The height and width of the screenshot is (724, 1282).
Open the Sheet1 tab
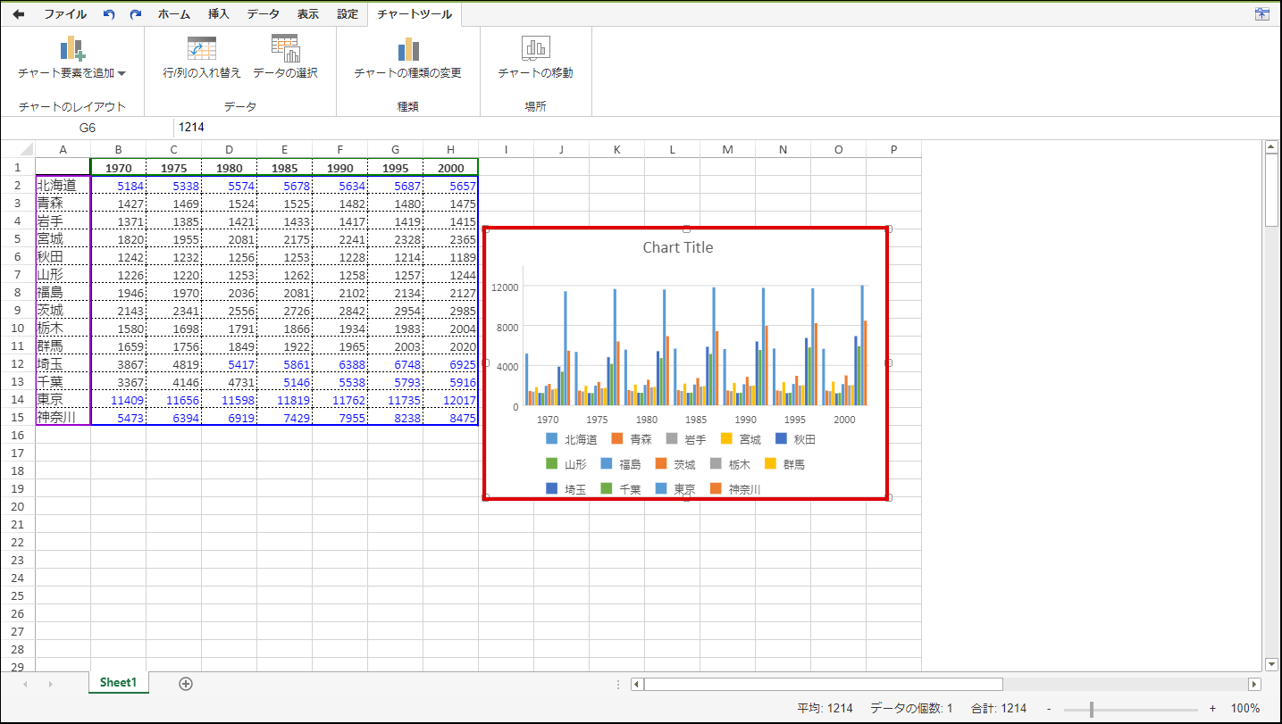(118, 683)
